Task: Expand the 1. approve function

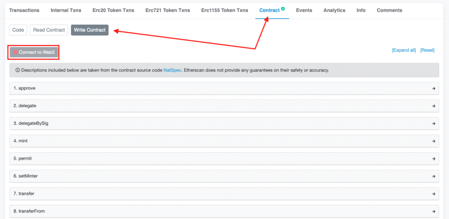Action: click(x=224, y=88)
